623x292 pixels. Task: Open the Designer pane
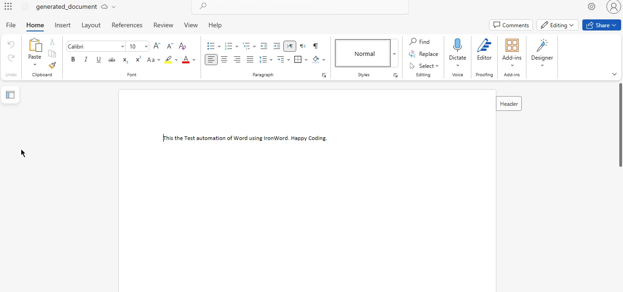pyautogui.click(x=542, y=50)
